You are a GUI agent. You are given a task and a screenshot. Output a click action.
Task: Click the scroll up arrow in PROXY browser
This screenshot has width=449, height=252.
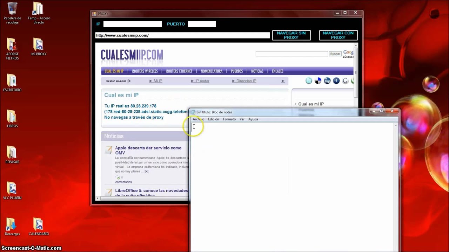coord(356,45)
